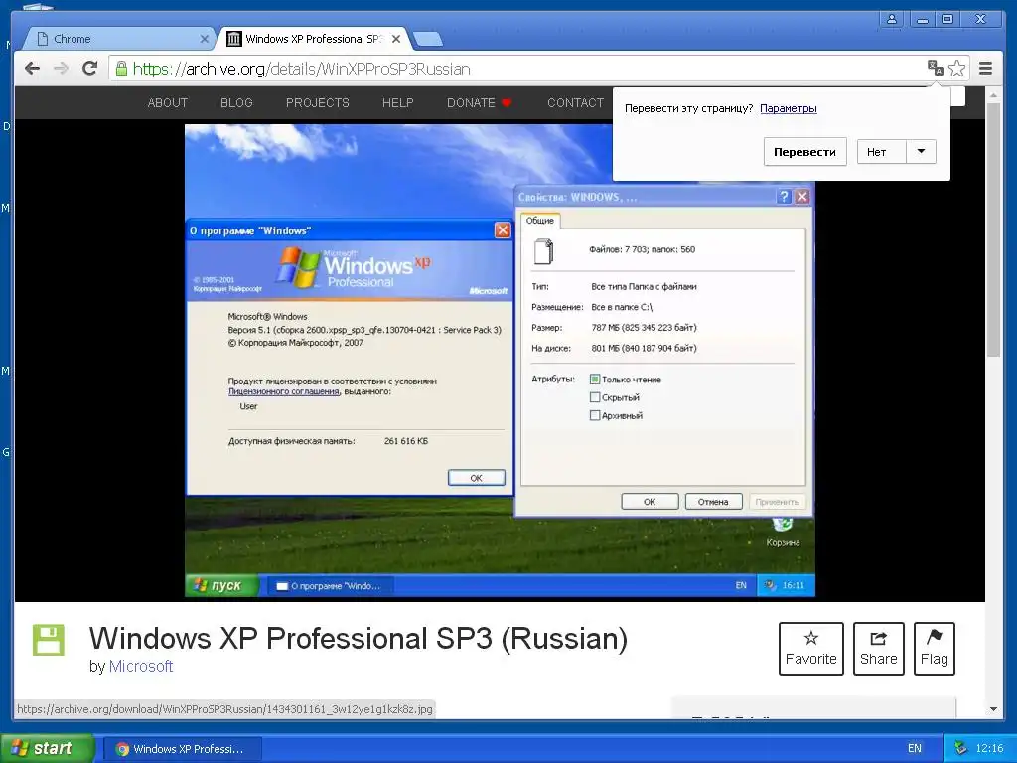Open the ABOUT menu item
This screenshot has width=1017, height=763.
pos(167,103)
